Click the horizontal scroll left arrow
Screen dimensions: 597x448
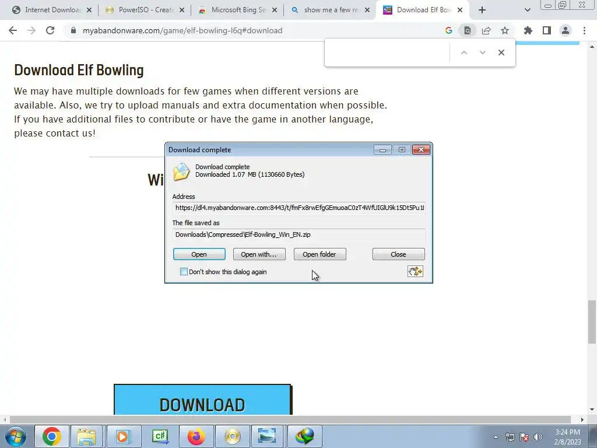(x=4, y=420)
